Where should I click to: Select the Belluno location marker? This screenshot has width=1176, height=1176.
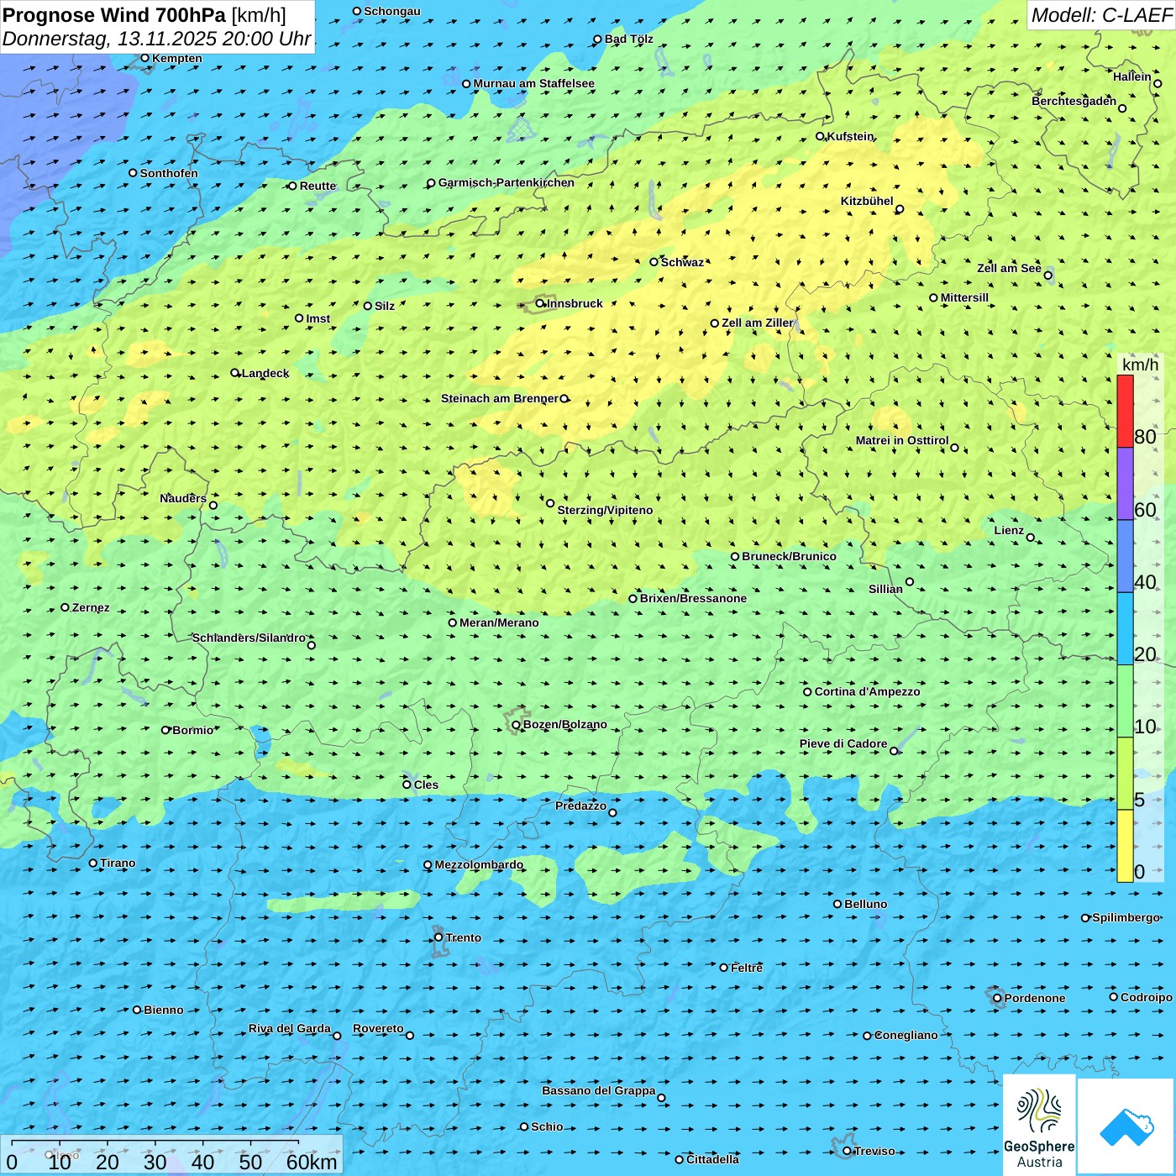(x=837, y=904)
